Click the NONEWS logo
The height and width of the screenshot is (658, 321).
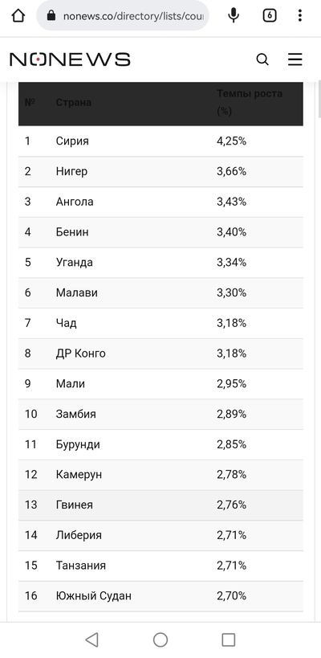point(70,59)
